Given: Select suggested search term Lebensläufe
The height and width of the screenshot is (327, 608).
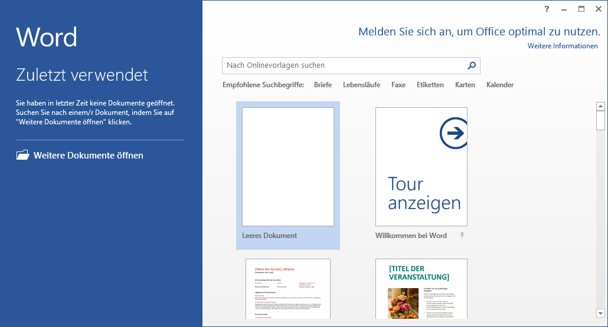Looking at the screenshot, I should click(361, 85).
